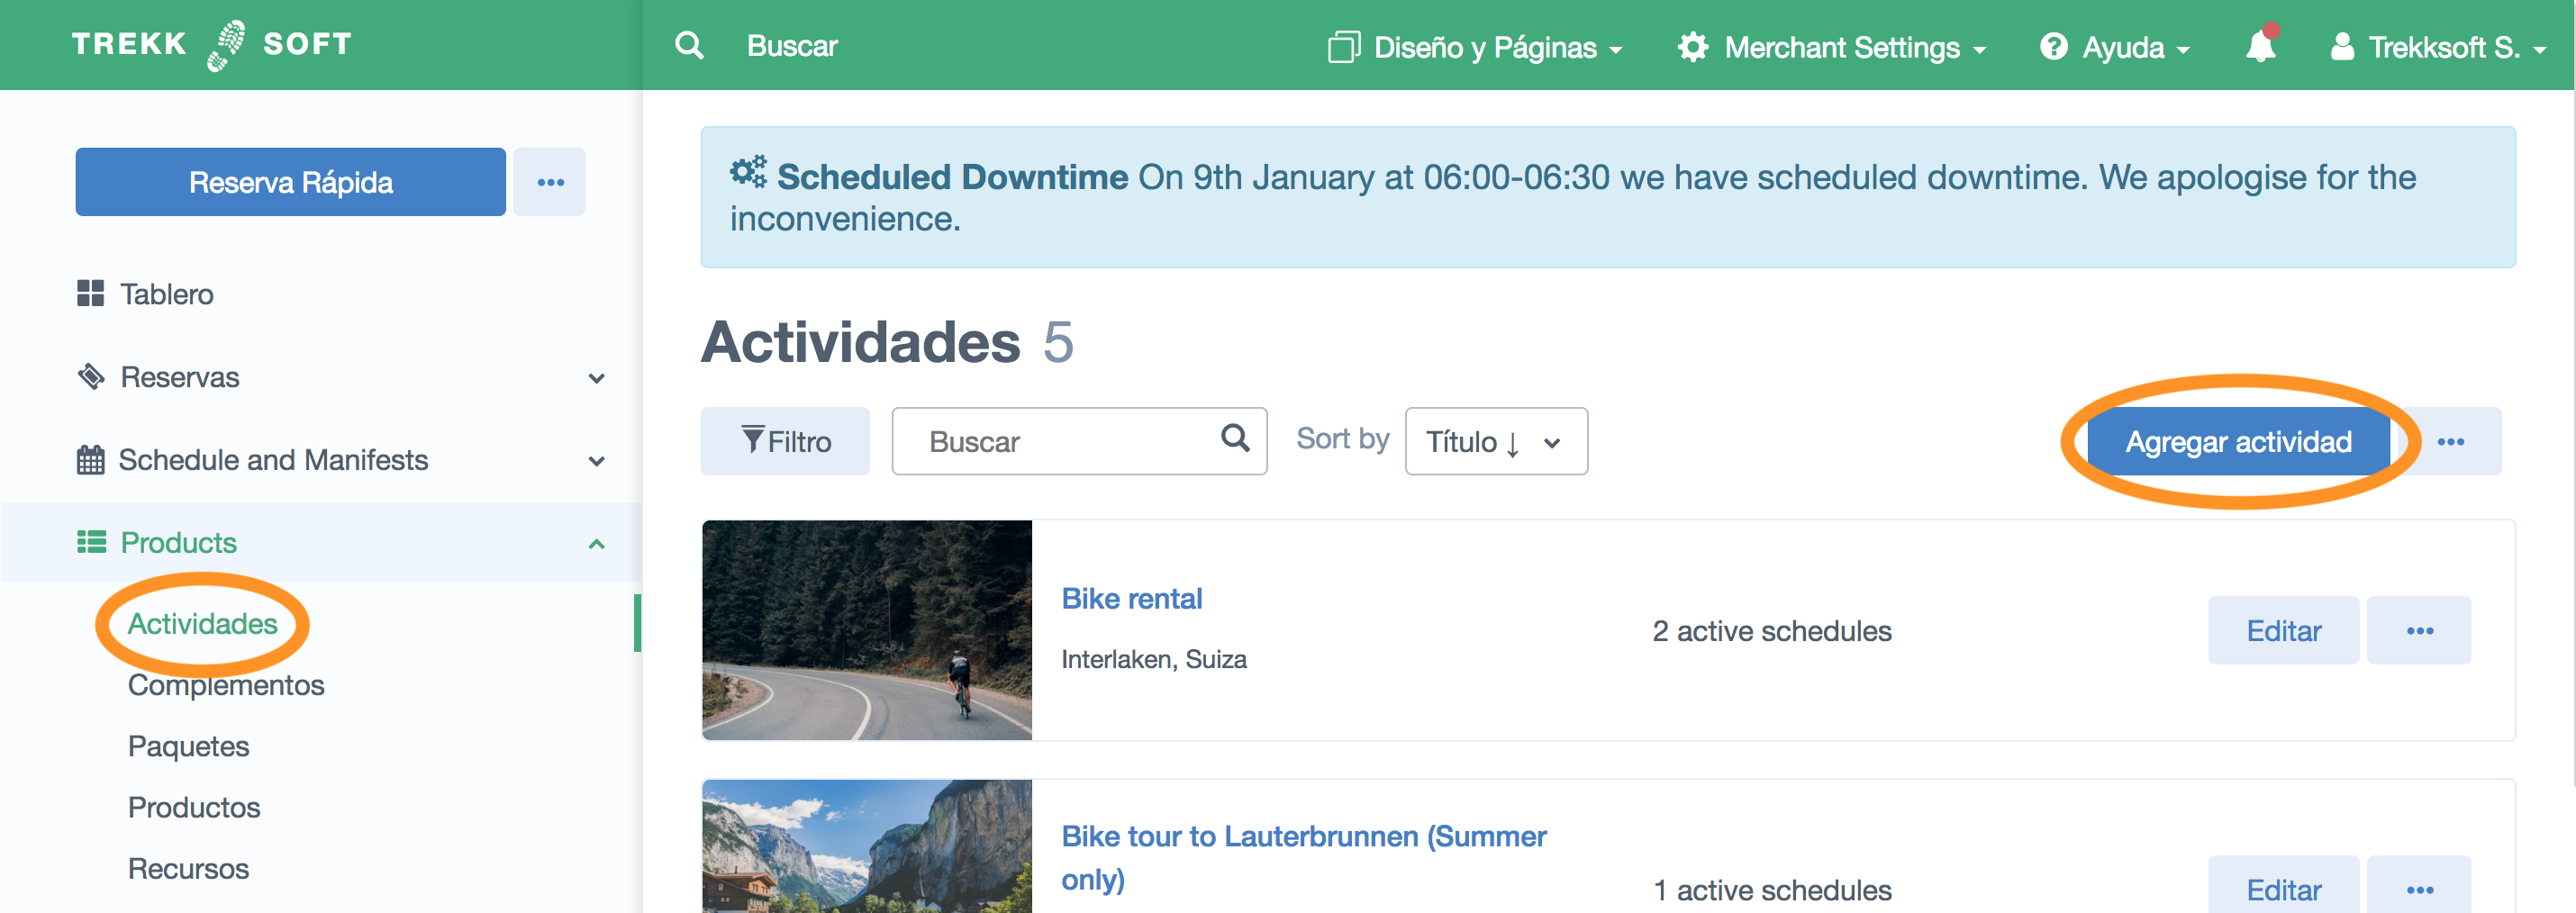The height and width of the screenshot is (913, 2576).
Task: Open notifications bell
Action: [x=2260, y=46]
